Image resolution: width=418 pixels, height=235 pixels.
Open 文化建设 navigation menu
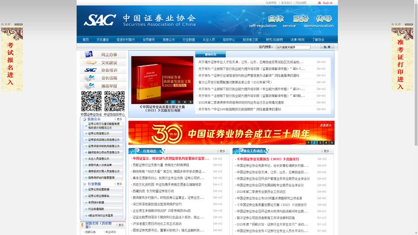tap(102, 40)
